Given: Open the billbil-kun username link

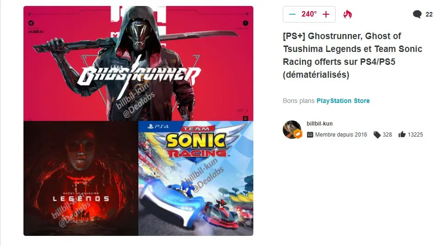Looking at the screenshot, I should [320, 123].
